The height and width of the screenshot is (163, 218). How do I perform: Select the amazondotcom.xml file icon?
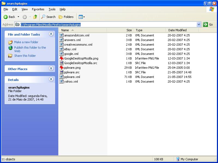point(62,35)
